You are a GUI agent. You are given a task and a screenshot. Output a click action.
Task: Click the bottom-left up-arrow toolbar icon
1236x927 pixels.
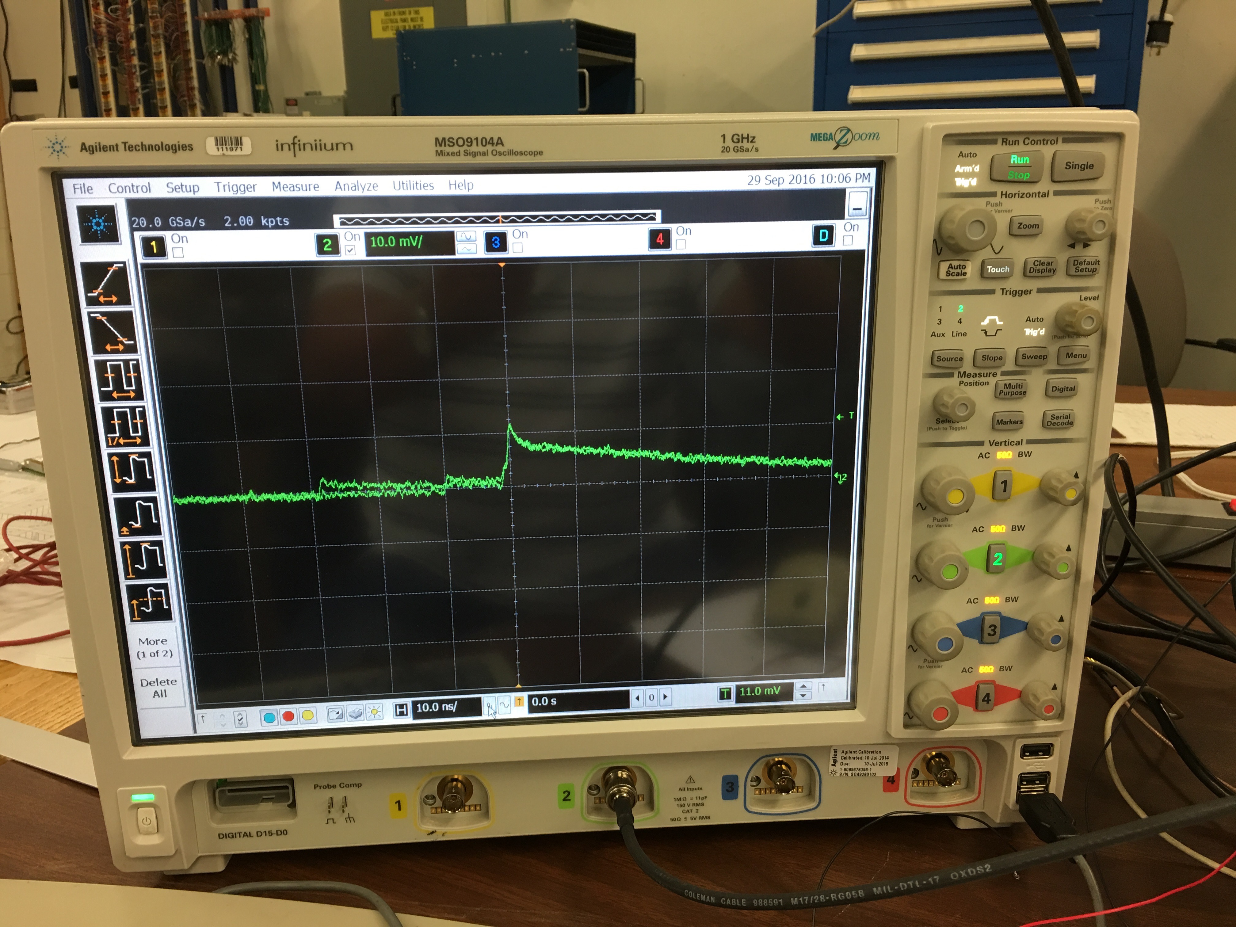click(203, 719)
